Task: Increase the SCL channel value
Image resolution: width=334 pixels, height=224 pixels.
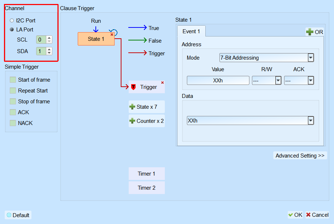Action: click(x=49, y=38)
